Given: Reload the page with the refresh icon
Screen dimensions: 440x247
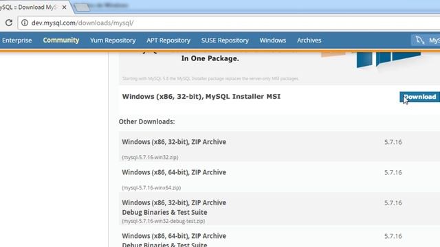Looking at the screenshot, I should [x=9, y=23].
